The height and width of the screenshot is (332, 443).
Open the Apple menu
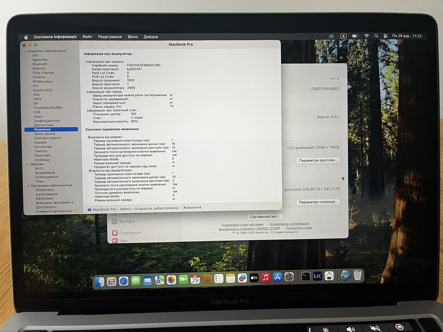pyautogui.click(x=26, y=37)
